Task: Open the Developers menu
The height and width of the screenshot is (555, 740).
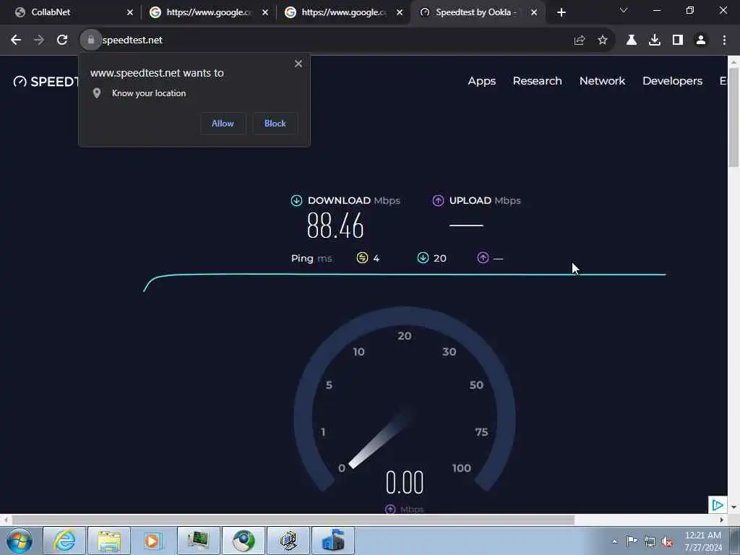Action: (x=673, y=81)
